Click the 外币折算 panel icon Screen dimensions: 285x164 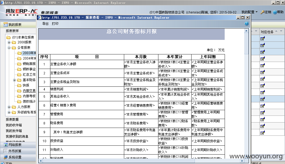pos(6,151)
